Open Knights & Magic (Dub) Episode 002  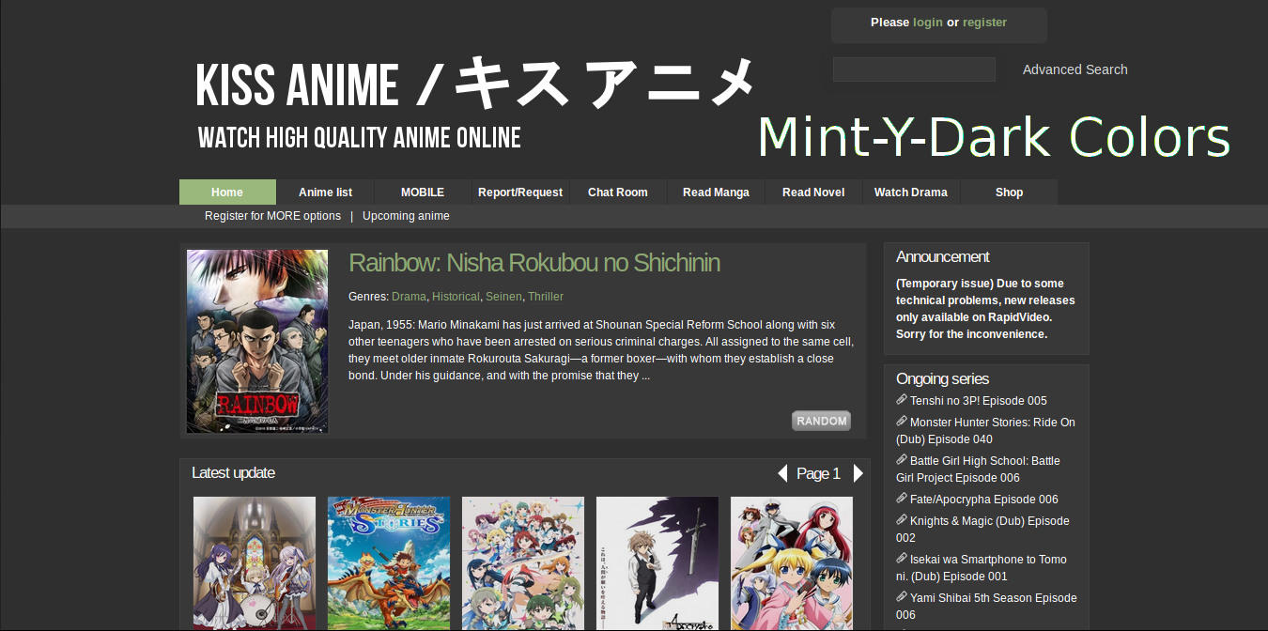[982, 530]
